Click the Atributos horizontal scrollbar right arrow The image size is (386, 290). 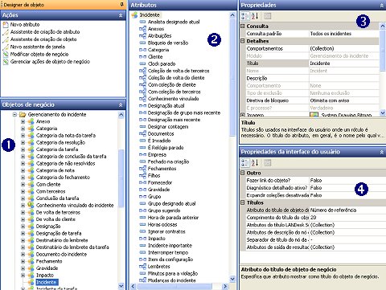point(225,287)
